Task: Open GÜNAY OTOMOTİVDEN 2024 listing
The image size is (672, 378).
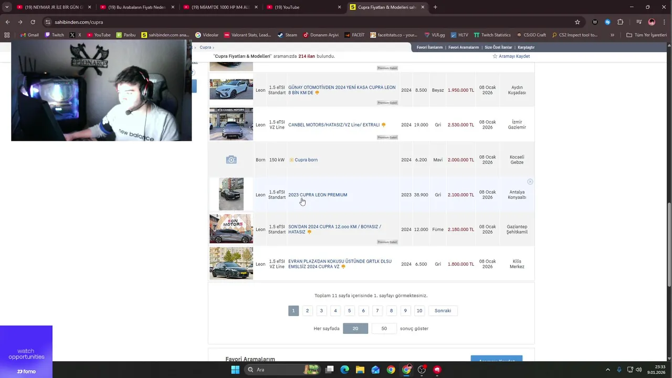Action: point(342,90)
